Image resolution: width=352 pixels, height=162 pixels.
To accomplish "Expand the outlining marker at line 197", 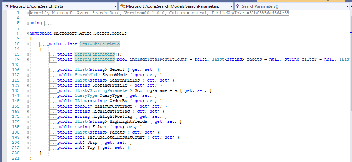I will (x=28, y=137).
